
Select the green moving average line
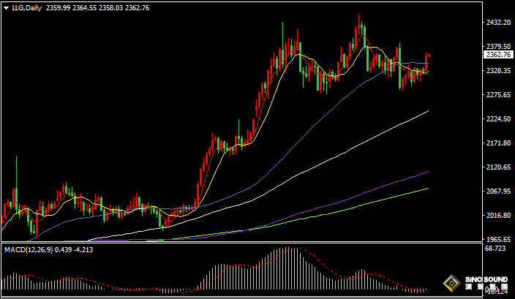[x=366, y=206]
